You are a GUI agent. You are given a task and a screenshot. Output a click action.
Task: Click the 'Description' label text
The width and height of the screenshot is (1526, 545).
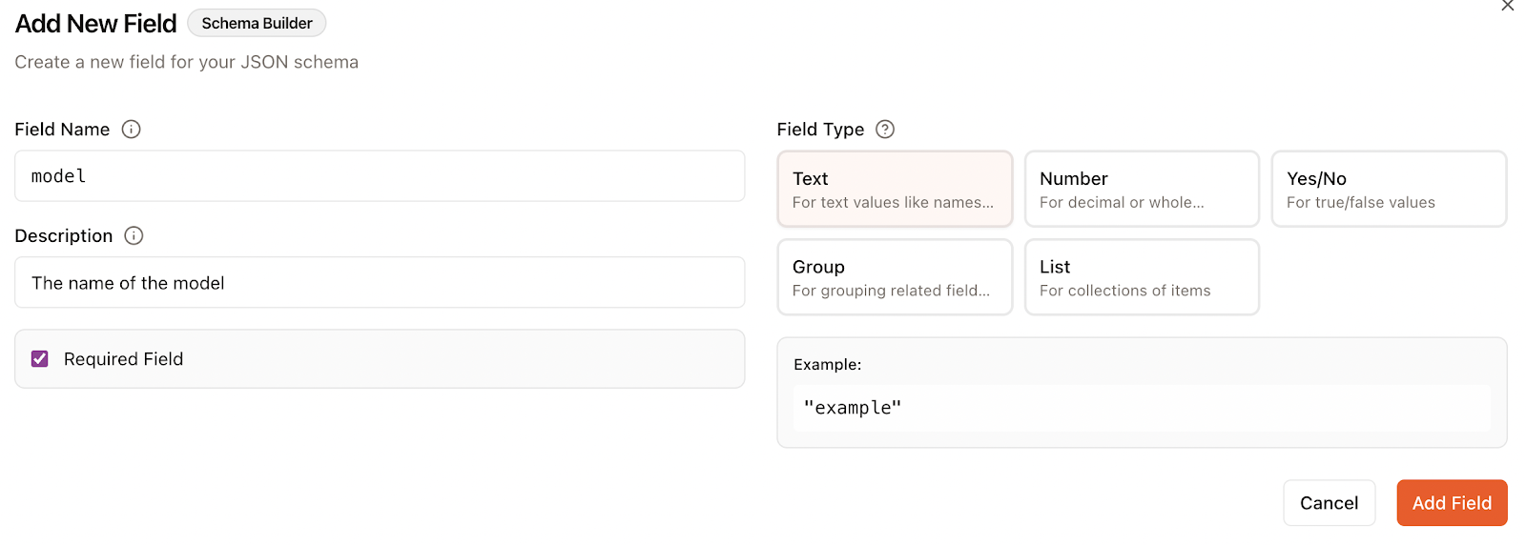[x=64, y=236]
